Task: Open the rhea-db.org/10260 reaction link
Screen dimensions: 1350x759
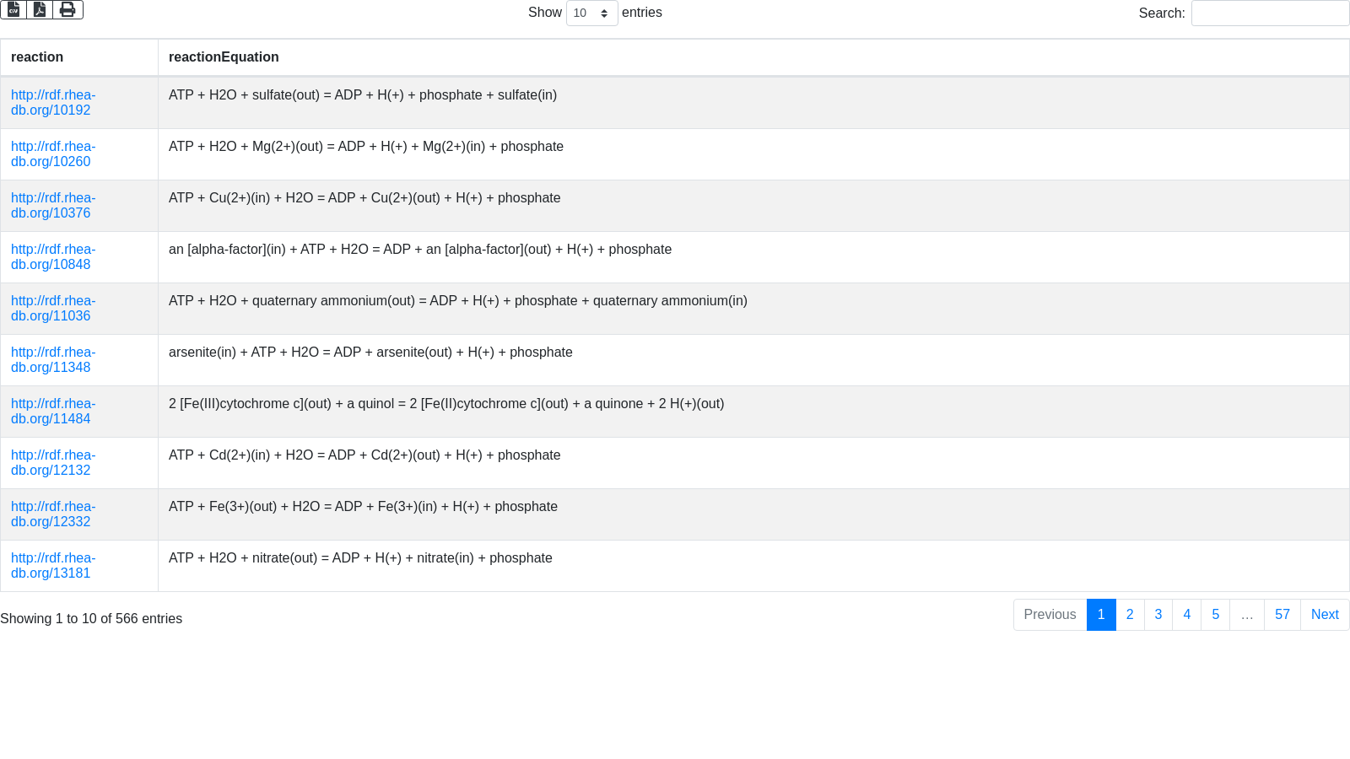Action: coord(52,154)
